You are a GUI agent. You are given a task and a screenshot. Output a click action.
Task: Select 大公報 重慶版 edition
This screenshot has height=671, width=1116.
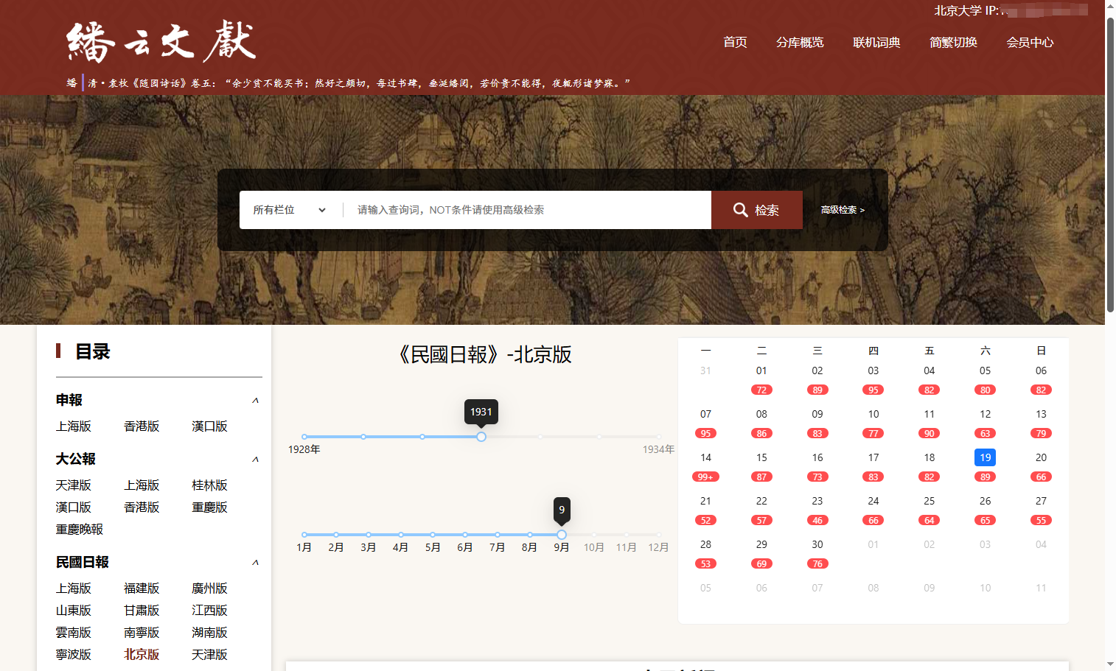pyautogui.click(x=209, y=507)
